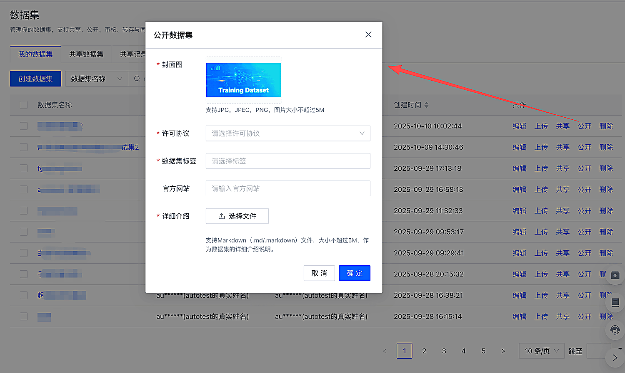Screen dimensions: 625x373
Task: Click the 创建数据集 button
Action: coord(35,79)
